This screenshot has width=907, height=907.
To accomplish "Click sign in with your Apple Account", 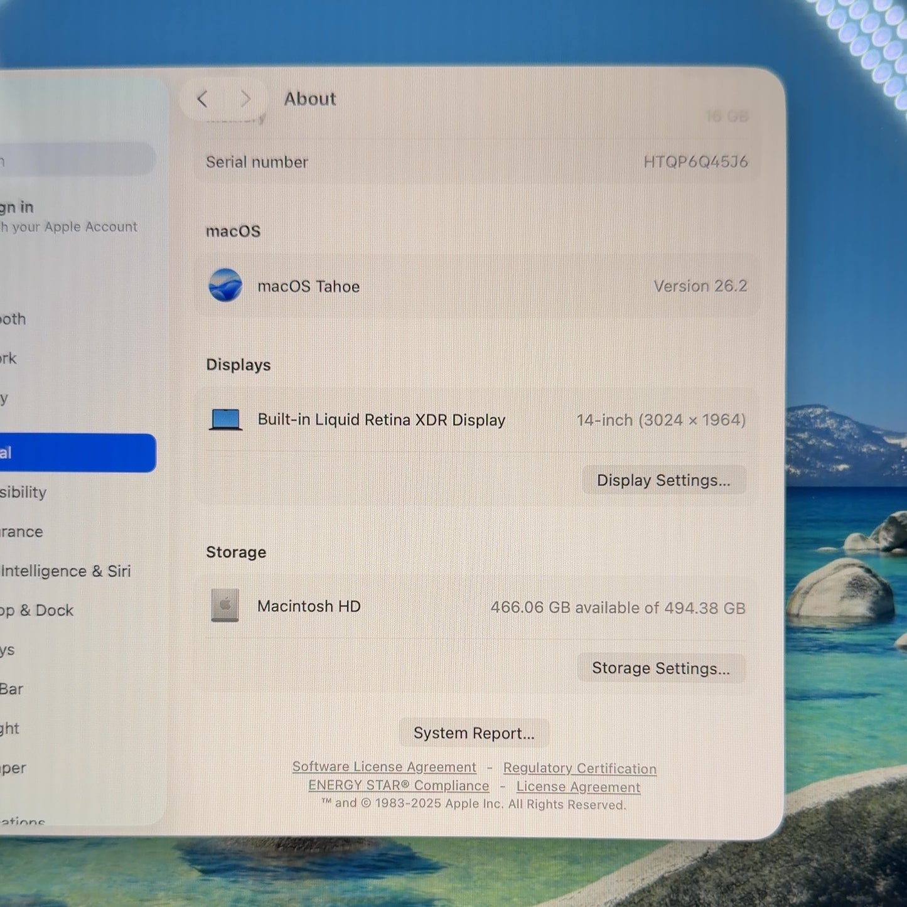I will point(68,217).
